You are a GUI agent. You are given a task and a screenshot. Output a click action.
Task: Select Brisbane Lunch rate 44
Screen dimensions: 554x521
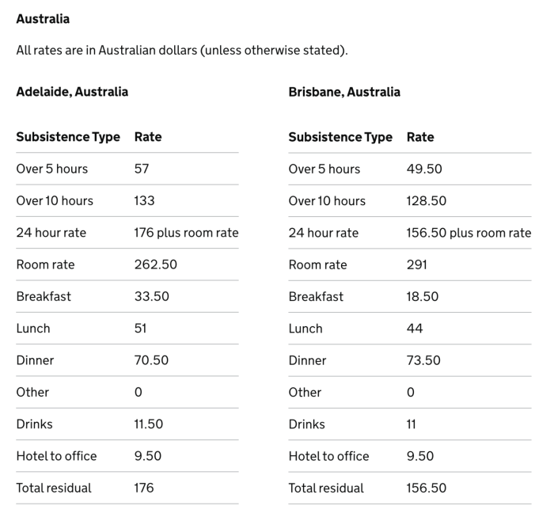point(415,329)
